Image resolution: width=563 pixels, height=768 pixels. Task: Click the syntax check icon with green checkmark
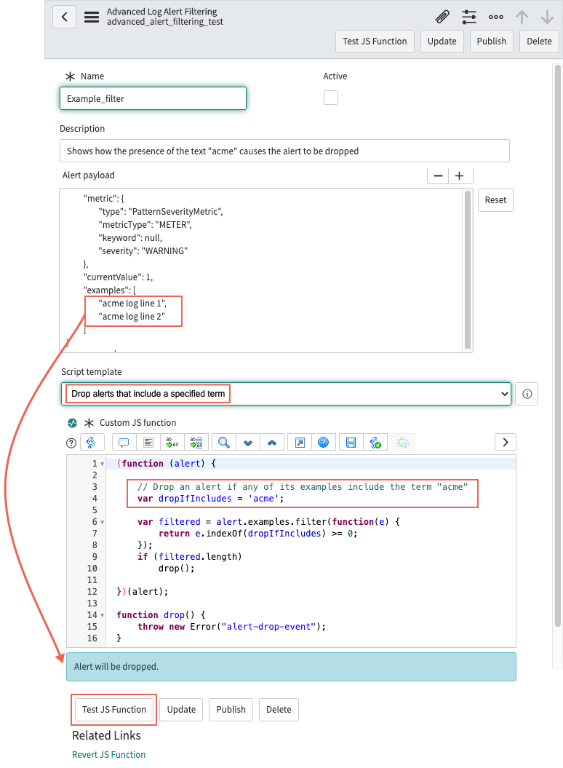tap(375, 443)
